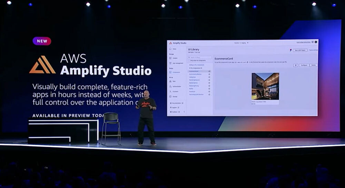The image size is (345, 188).
Task: Go to the Content menu item
Action: click(x=175, y=58)
